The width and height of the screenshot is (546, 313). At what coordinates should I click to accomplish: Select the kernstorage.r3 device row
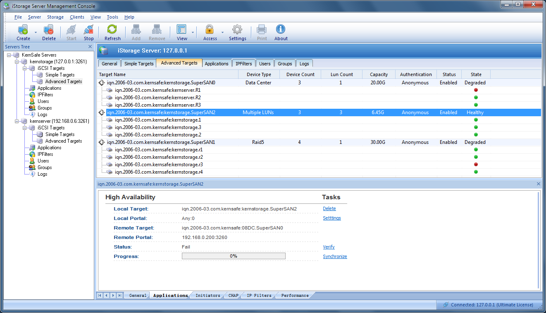(319, 165)
